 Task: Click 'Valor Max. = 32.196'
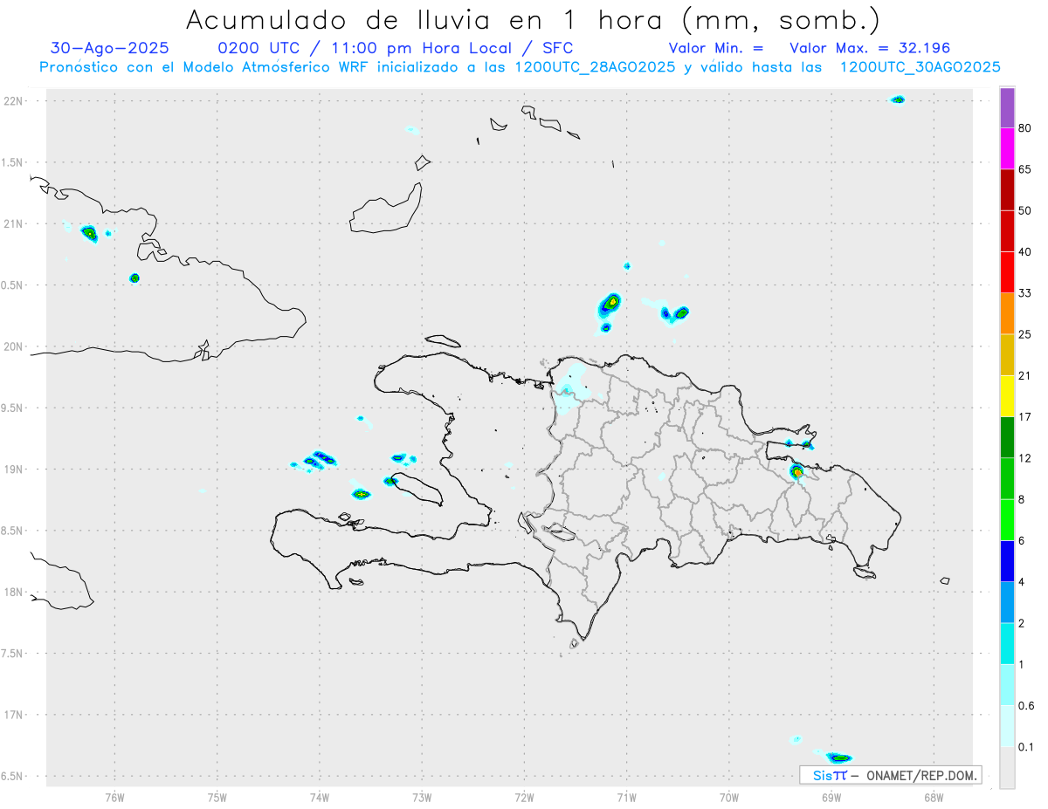point(870,48)
